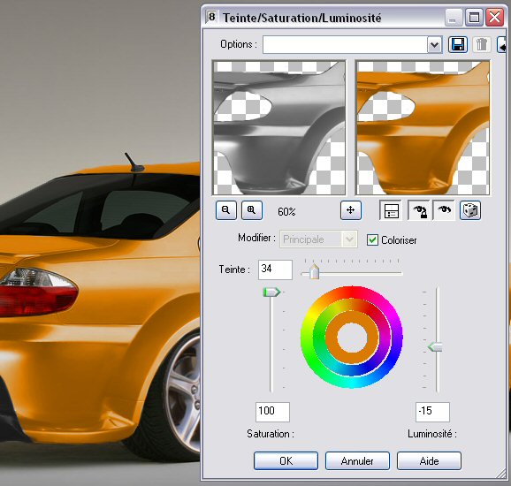The image size is (511, 486).
Task: Click the Saturation value input field
Action: pos(272,412)
